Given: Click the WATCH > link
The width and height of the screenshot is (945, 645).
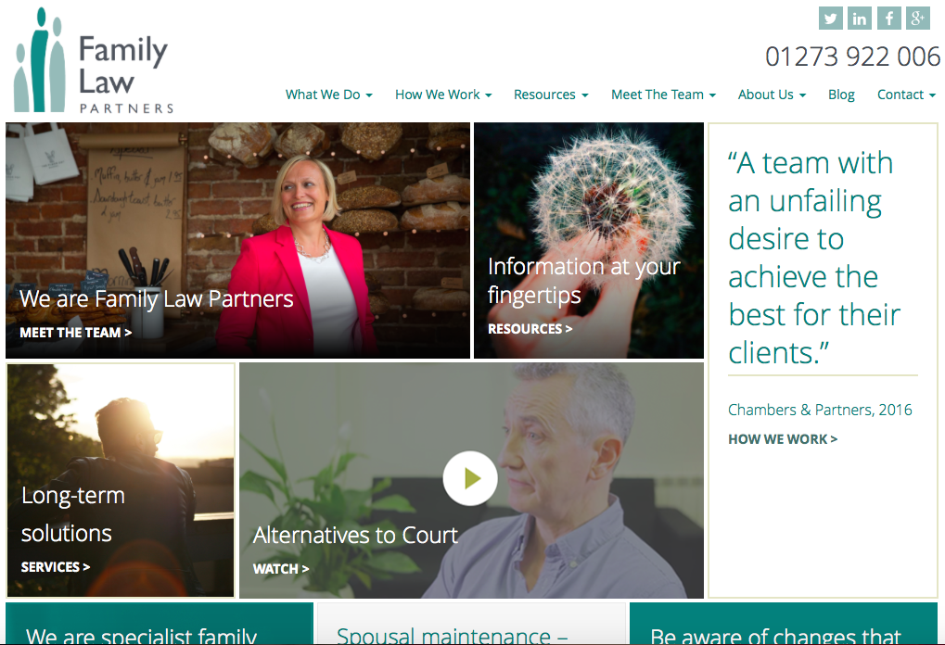Looking at the screenshot, I should click(281, 568).
